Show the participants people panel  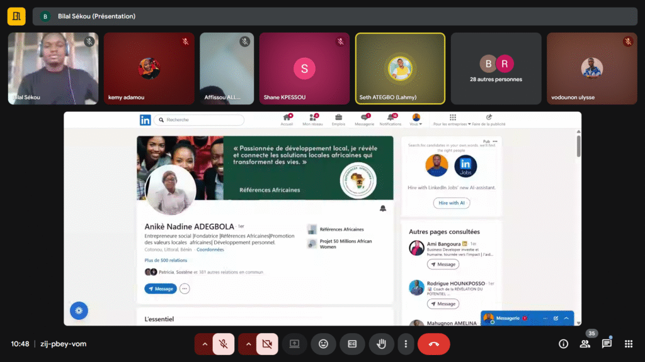point(585,344)
